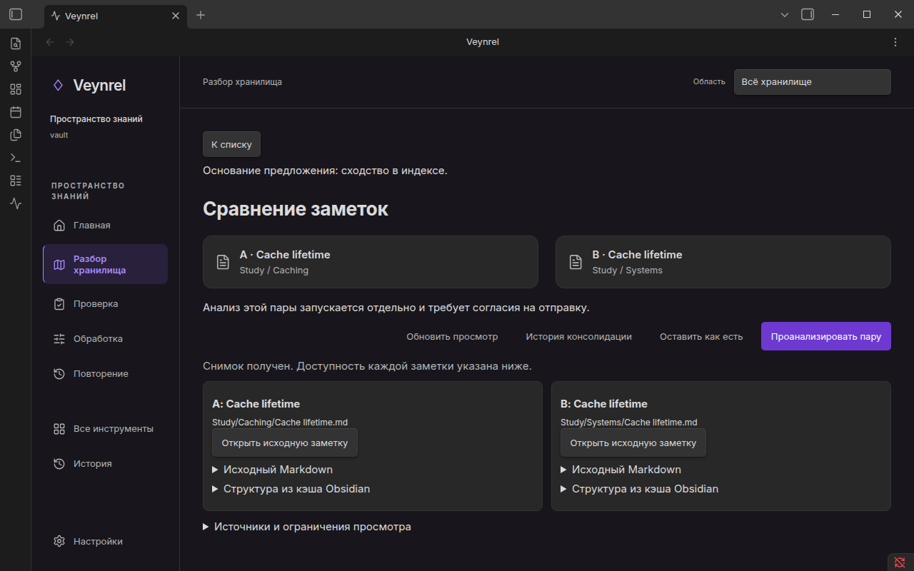Open graph view ribbon icon
Viewport: 914px width, 571px height.
tap(16, 66)
